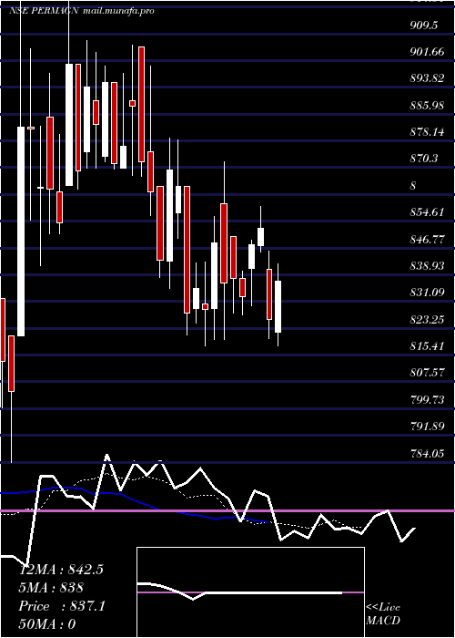
Task: Click the 893.82 price axis label
Action: 427,78
